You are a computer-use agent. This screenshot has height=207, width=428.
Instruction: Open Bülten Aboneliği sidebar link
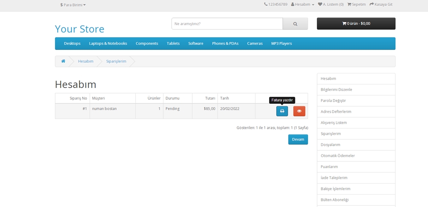[356, 200]
